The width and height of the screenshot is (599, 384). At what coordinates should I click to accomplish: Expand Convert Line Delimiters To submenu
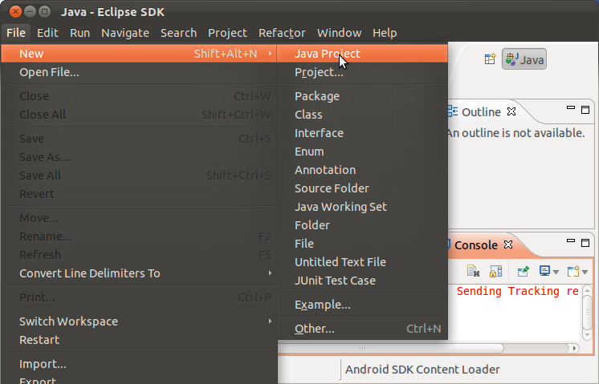[x=139, y=273]
